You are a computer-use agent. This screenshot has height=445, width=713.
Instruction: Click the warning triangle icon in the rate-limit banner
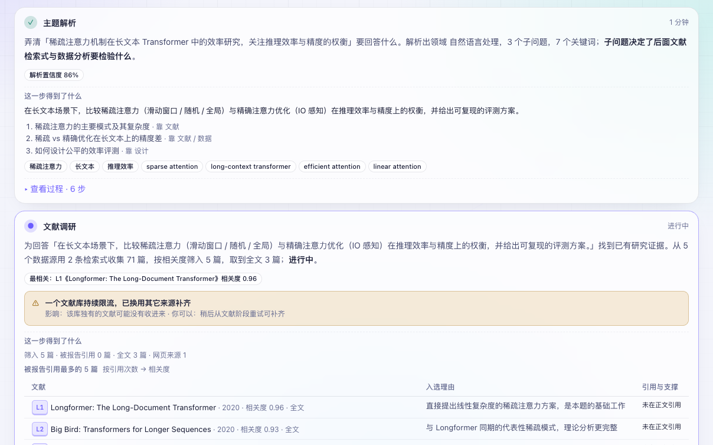[x=35, y=303]
